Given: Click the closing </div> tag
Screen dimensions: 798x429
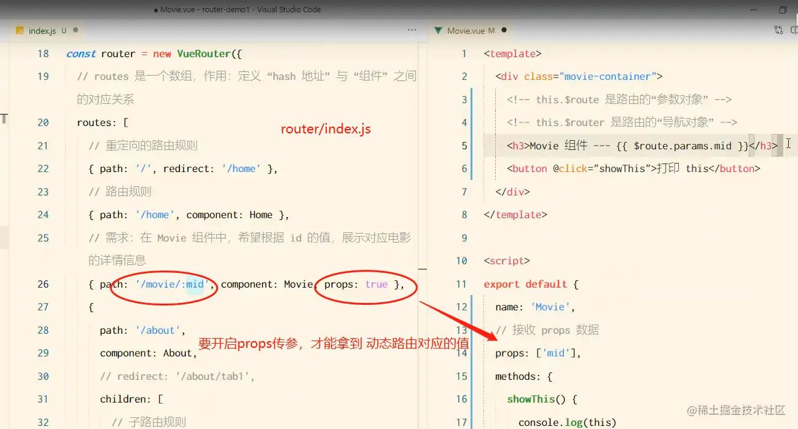Looking at the screenshot, I should point(512,192).
